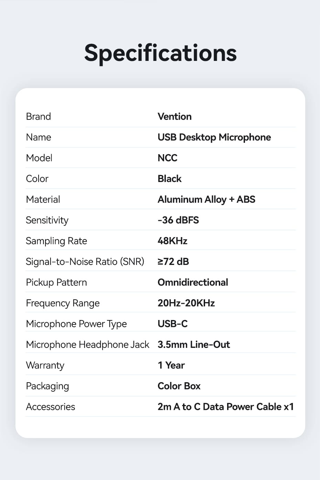
Task: Select the Vention brand value
Action: click(x=174, y=117)
